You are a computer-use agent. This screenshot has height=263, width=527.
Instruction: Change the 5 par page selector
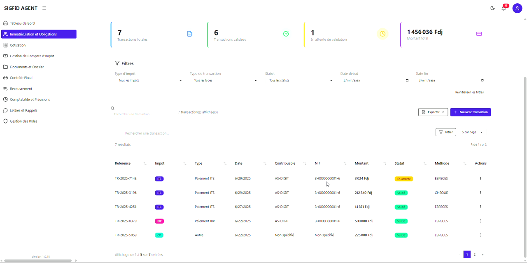pos(472,133)
